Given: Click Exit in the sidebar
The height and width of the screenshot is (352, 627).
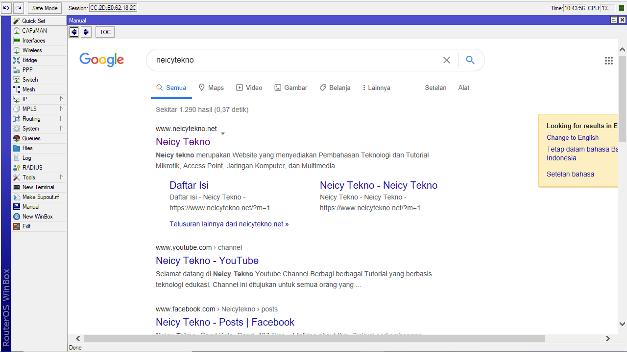Looking at the screenshot, I should [x=39, y=226].
